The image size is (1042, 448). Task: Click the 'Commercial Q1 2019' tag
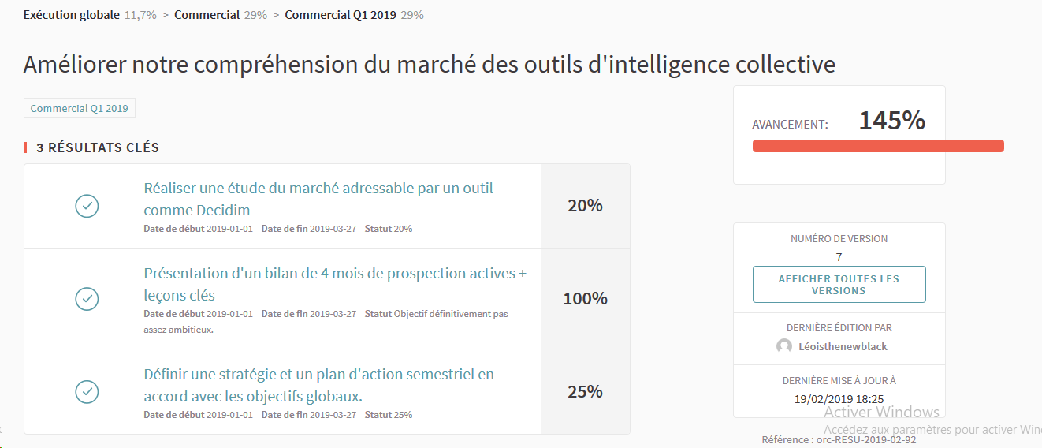click(x=80, y=108)
